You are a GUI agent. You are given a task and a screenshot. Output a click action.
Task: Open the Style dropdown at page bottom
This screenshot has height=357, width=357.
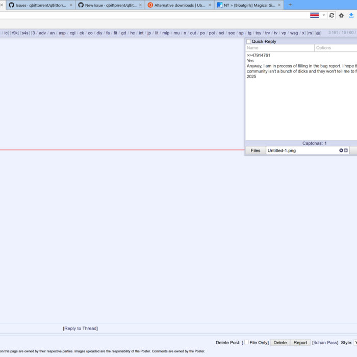[355, 343]
